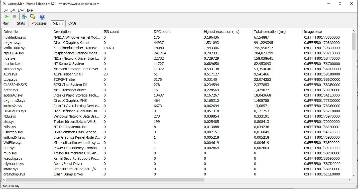358x189 pixels.
Task: Select the iorate.sys driver row
Action: pyautogui.click(x=177, y=169)
